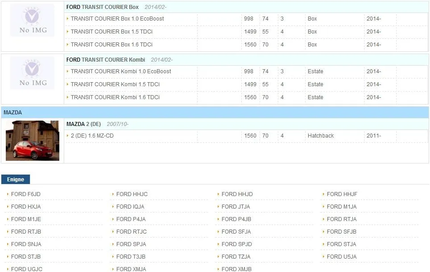Click the FORD TRANSIT COURIER Box heading
This screenshot has height=272, width=430.
coord(102,7)
